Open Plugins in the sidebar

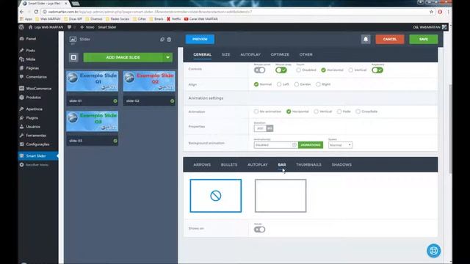(x=32, y=118)
